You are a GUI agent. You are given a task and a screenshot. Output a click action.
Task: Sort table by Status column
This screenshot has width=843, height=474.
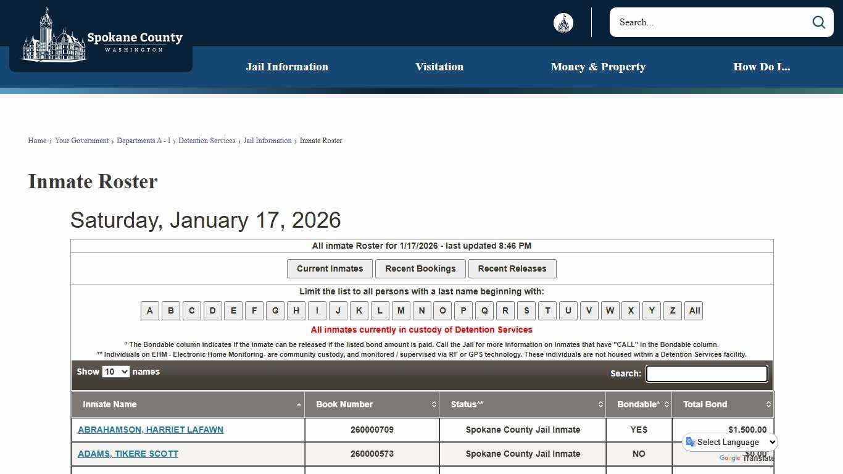pyautogui.click(x=522, y=404)
